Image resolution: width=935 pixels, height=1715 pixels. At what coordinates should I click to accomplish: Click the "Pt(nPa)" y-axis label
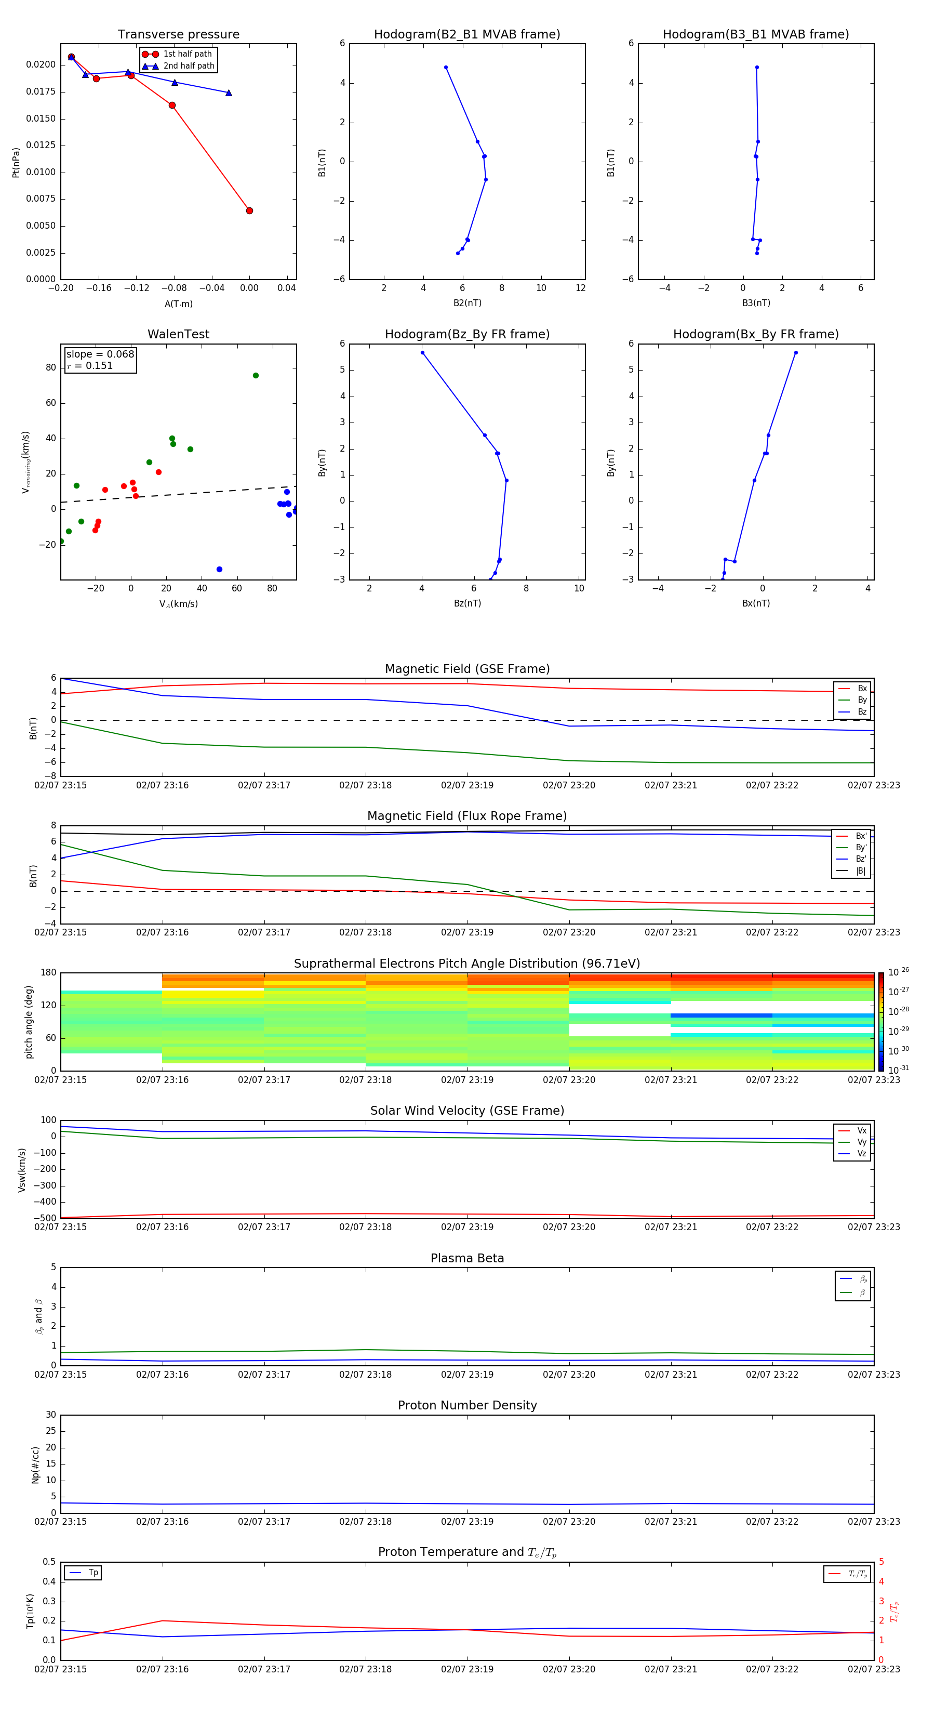pyautogui.click(x=16, y=163)
